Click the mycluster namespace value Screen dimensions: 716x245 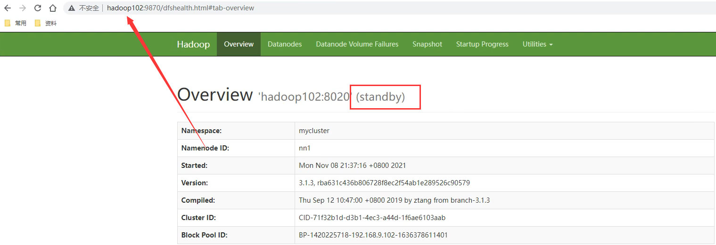(x=314, y=131)
